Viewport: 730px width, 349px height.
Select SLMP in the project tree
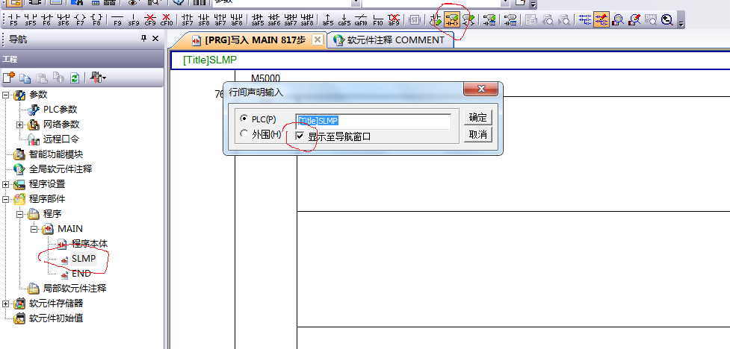pyautogui.click(x=84, y=259)
